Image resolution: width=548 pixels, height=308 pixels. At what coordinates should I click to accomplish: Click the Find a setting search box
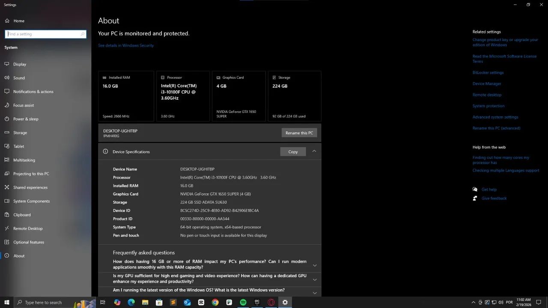(45, 34)
